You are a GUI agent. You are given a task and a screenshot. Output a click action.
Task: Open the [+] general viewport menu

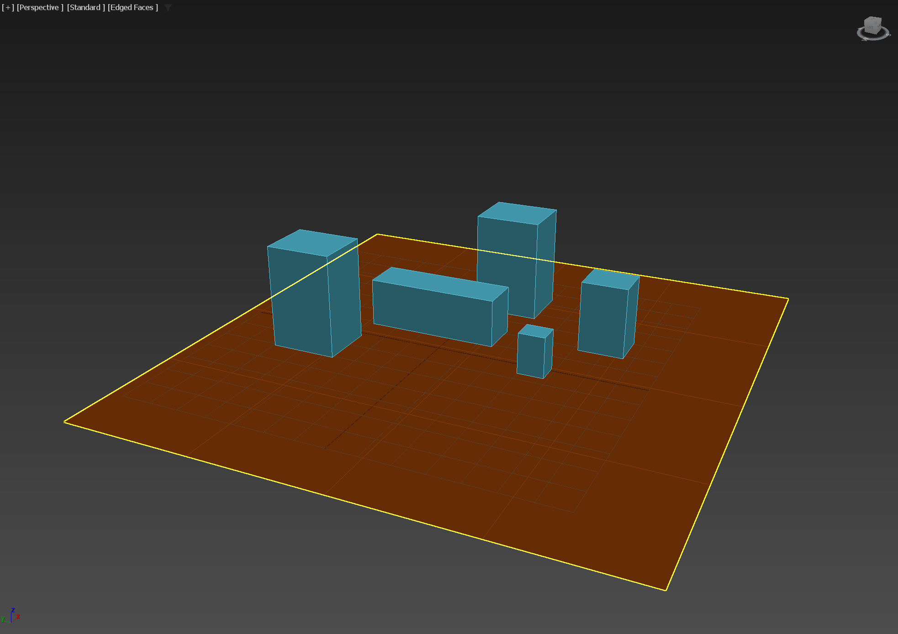click(8, 8)
